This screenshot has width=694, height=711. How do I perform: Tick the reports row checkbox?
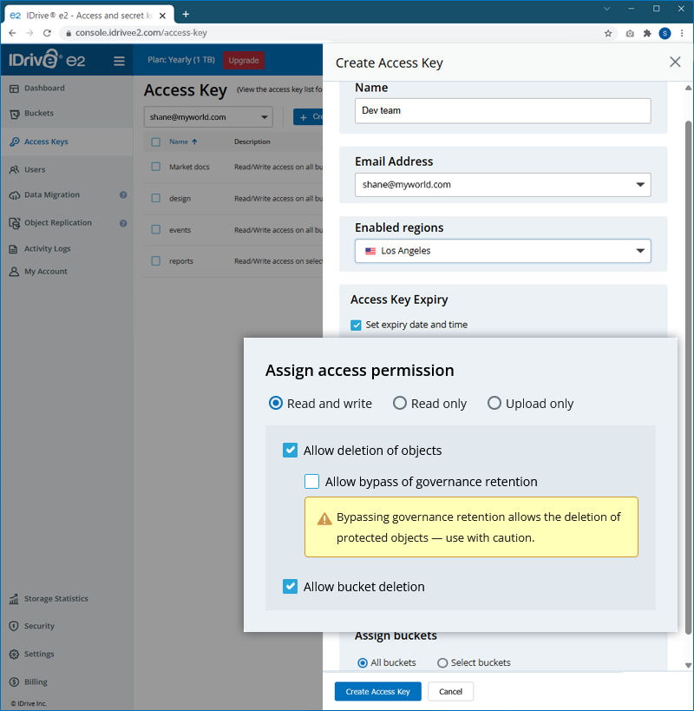tap(156, 261)
